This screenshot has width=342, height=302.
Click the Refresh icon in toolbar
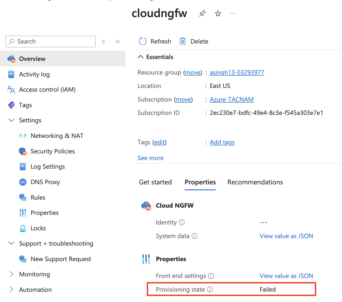pos(143,41)
